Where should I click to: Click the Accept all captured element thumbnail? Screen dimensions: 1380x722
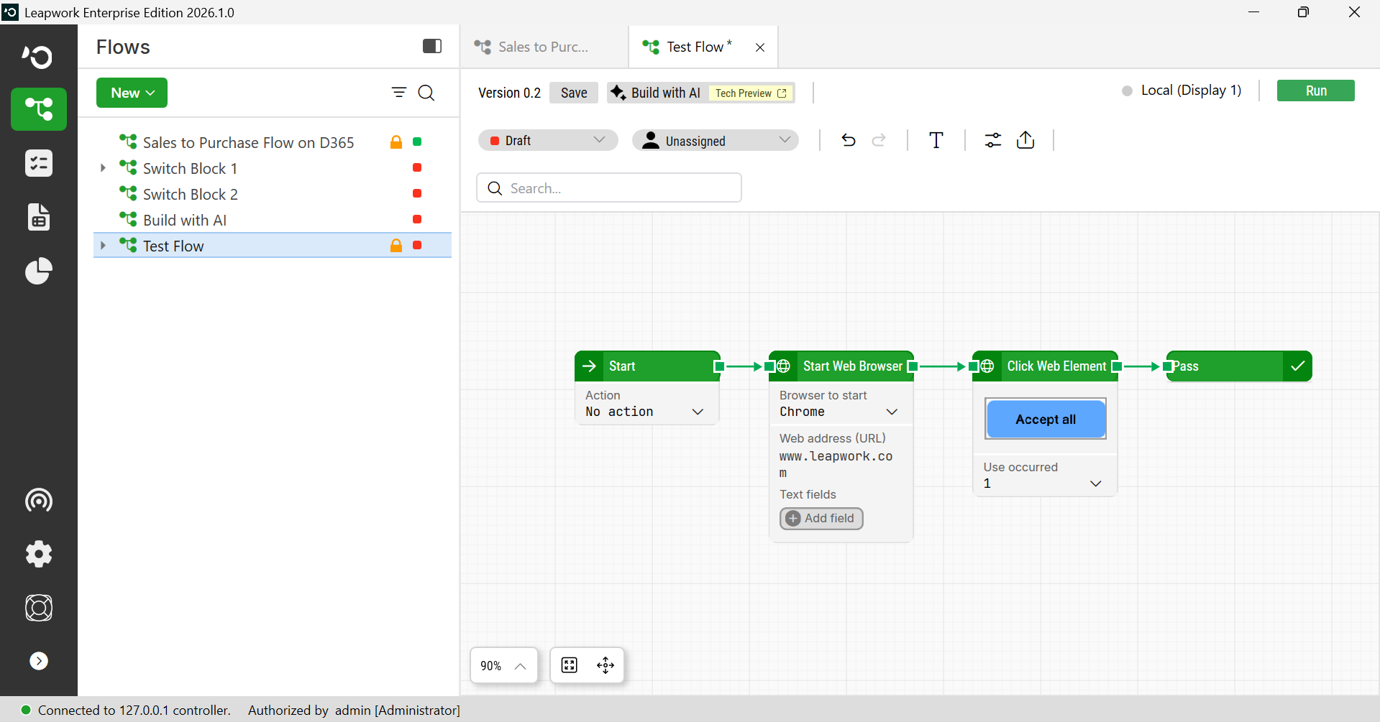pyautogui.click(x=1046, y=419)
